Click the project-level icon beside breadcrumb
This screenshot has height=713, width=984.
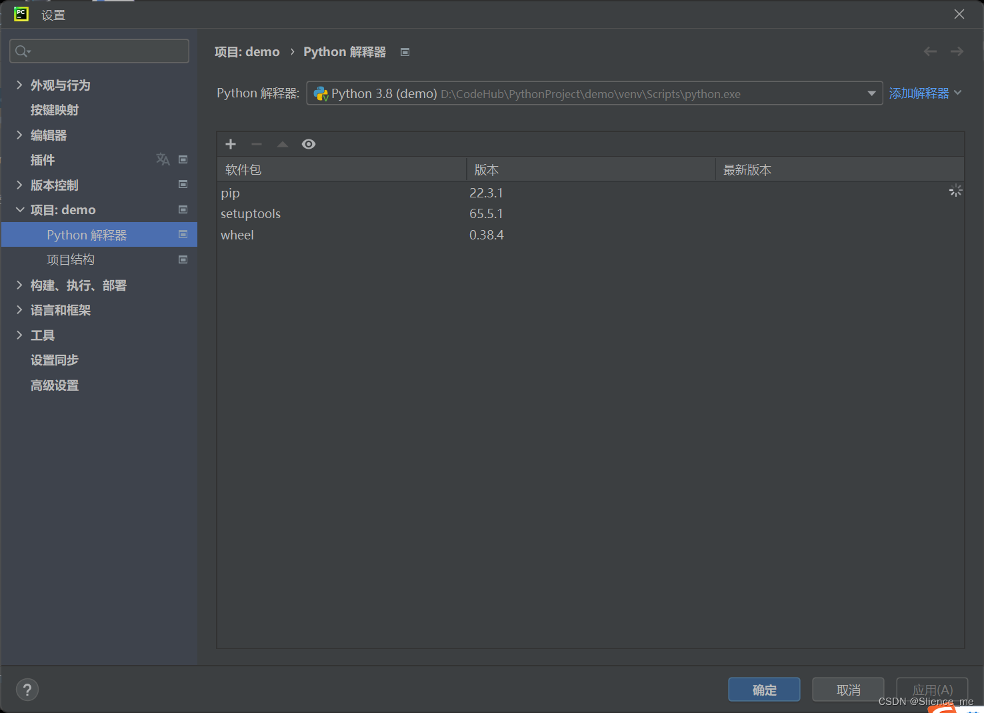[405, 52]
